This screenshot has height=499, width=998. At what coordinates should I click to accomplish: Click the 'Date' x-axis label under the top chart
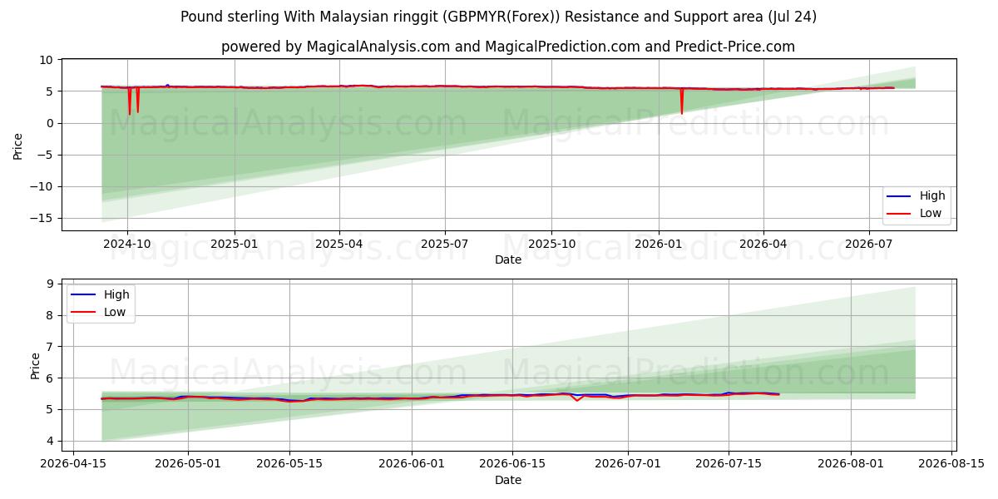[x=508, y=260]
